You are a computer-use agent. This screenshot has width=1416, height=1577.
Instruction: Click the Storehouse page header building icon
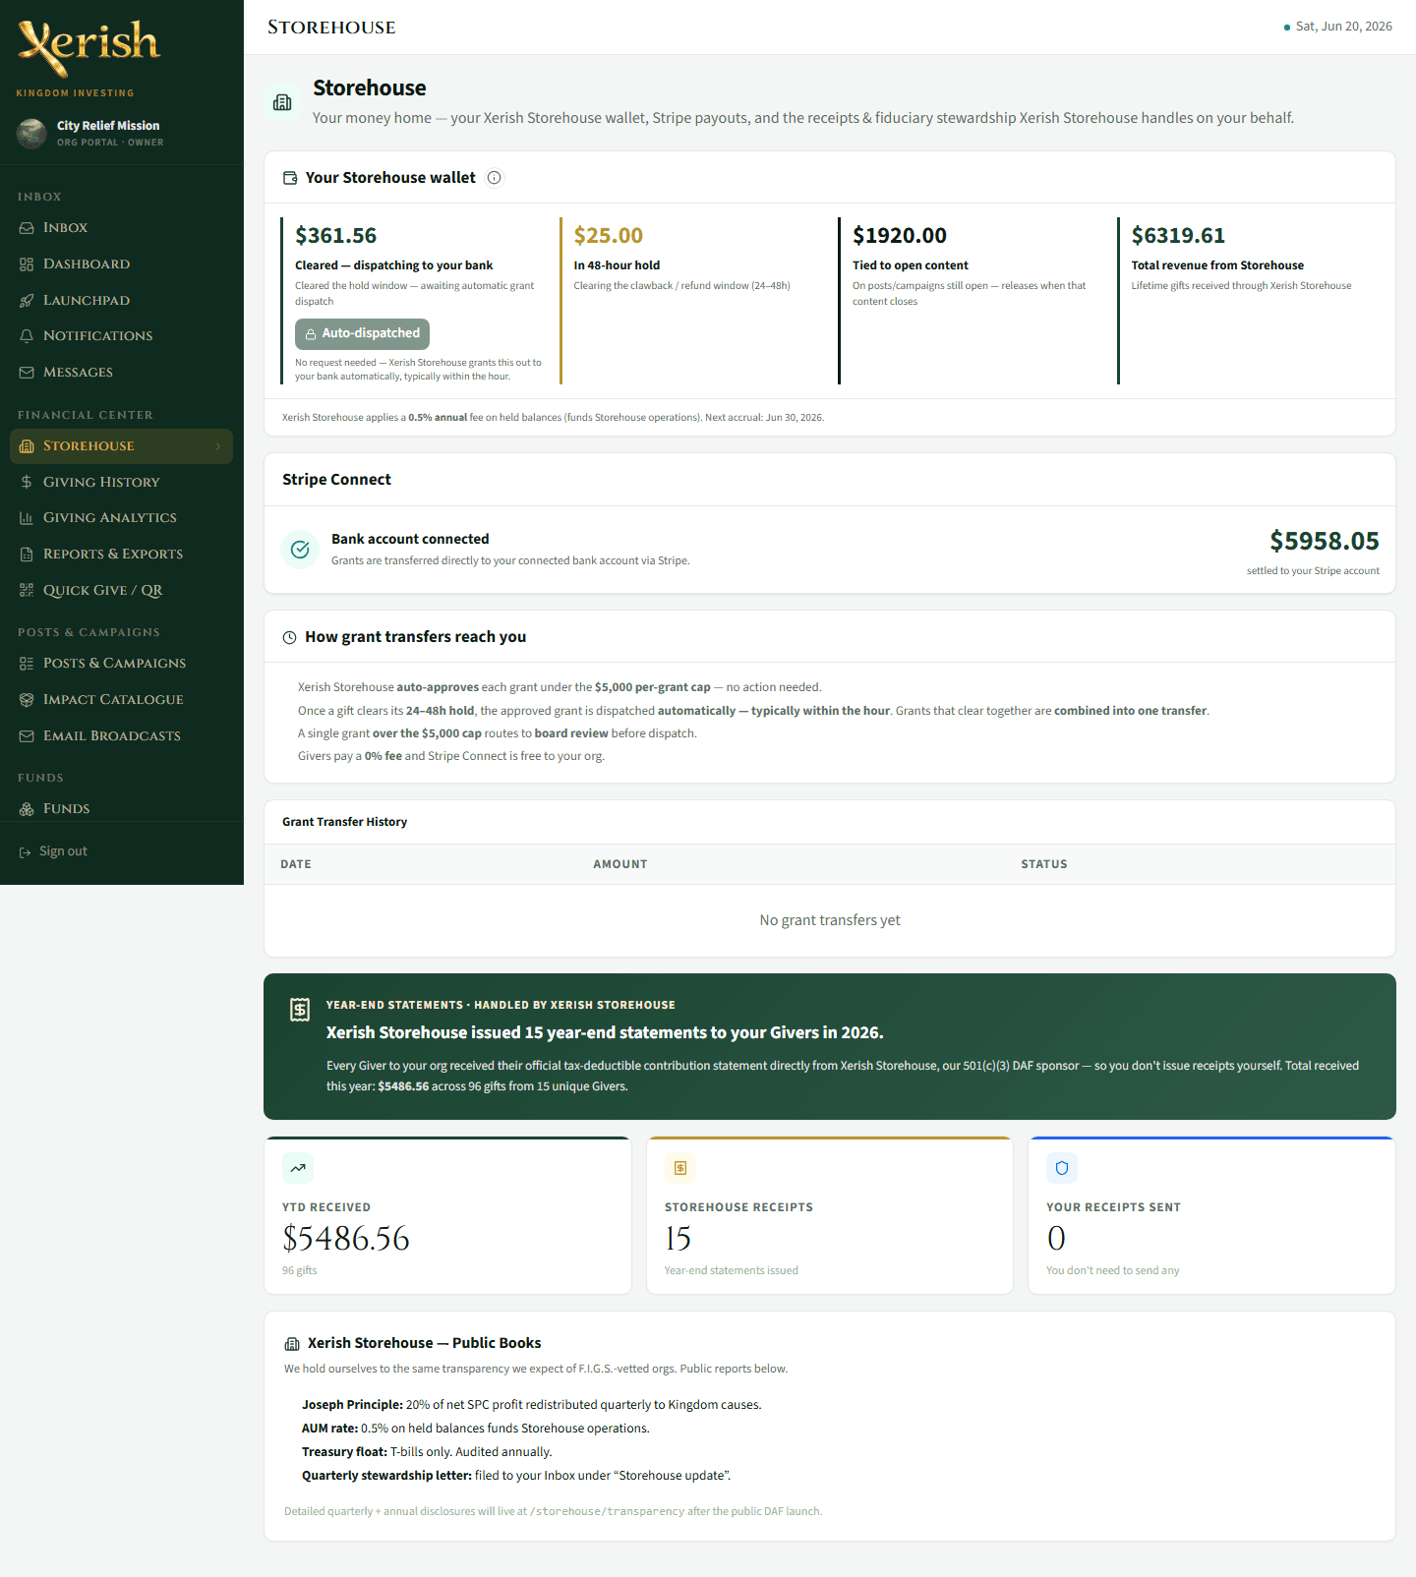pyautogui.click(x=282, y=102)
